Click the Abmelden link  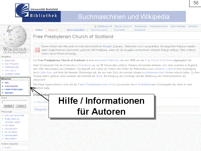click(x=193, y=27)
